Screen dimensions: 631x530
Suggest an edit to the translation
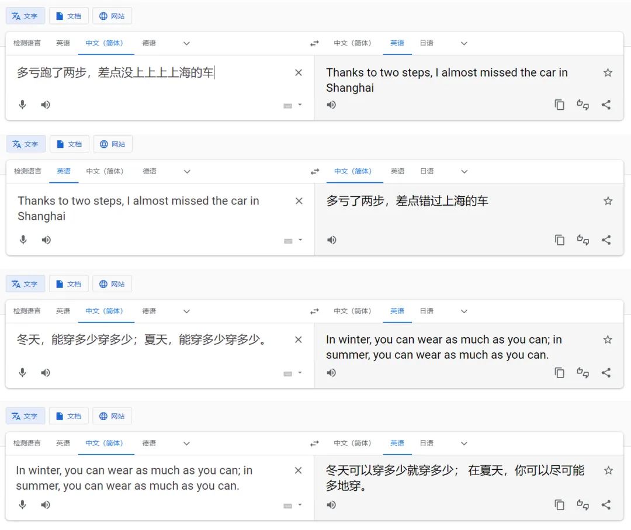click(x=583, y=105)
